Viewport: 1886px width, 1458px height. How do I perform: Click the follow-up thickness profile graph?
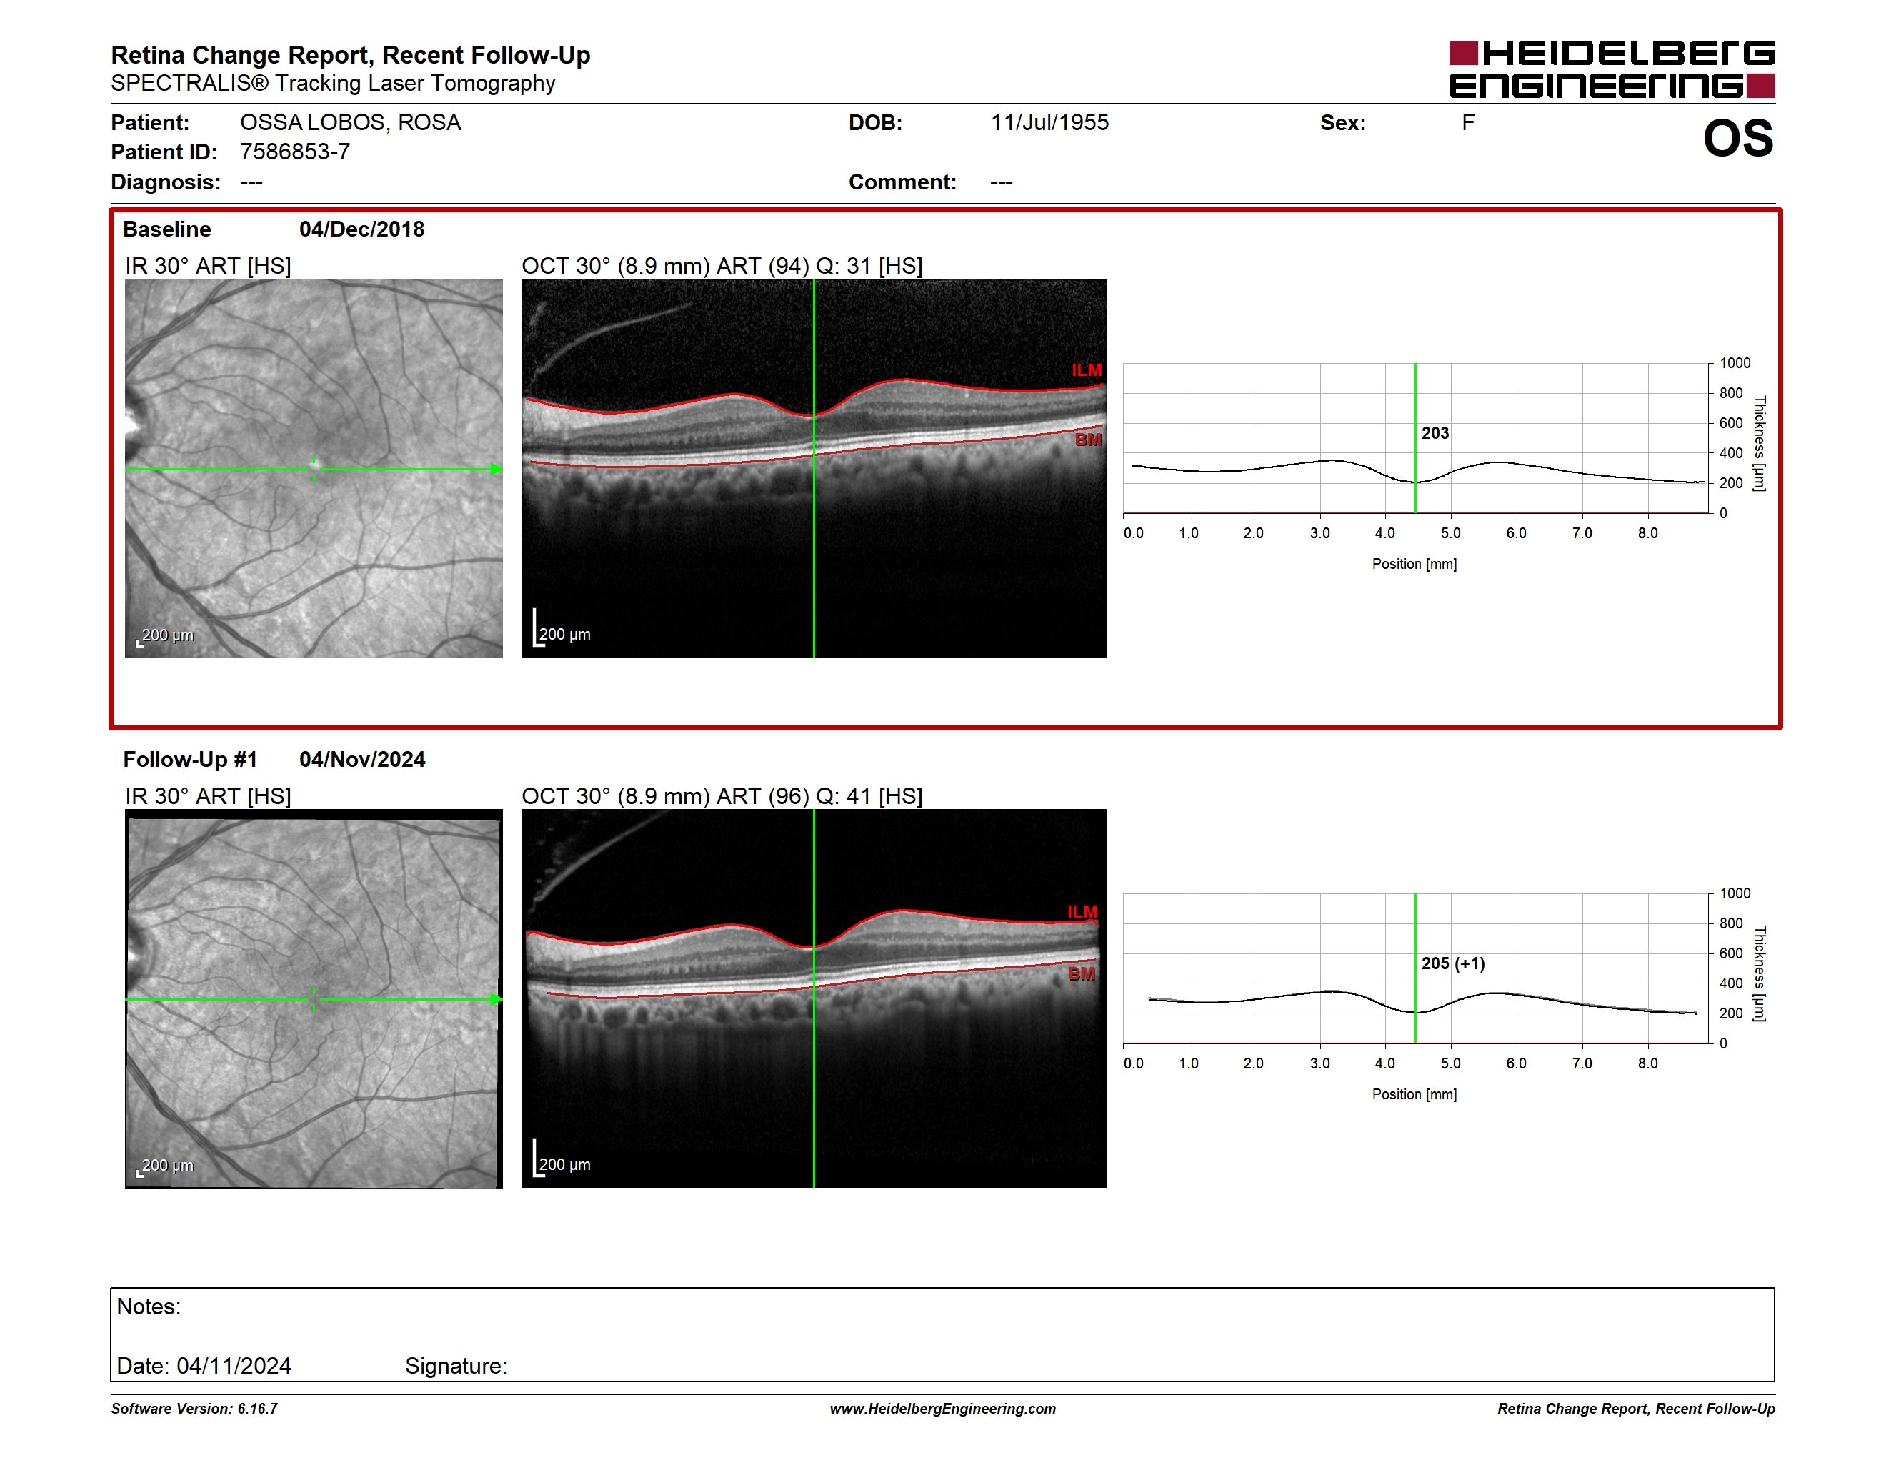pos(1416,968)
